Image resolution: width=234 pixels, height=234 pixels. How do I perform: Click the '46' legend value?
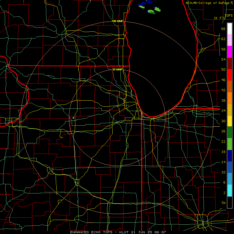coord(223,80)
